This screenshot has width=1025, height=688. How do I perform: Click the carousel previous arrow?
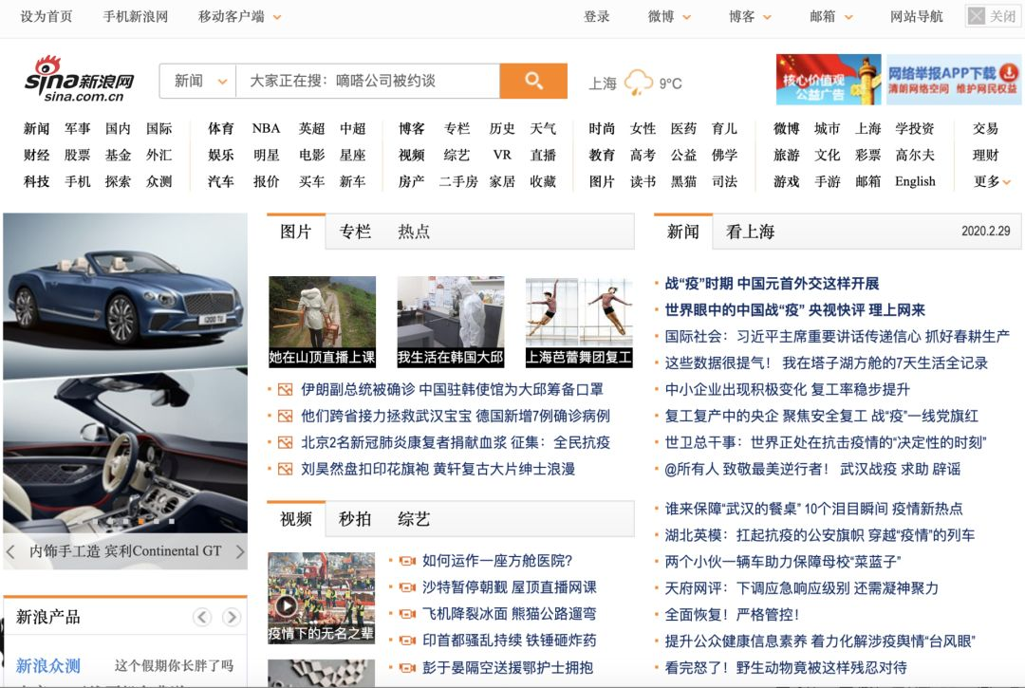[x=10, y=551]
